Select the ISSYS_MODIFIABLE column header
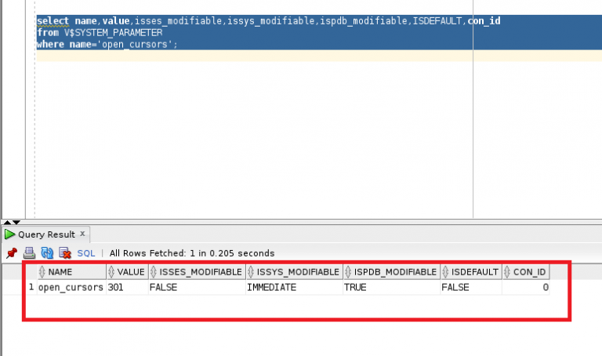Image resolution: width=602 pixels, height=356 pixels. [295, 272]
